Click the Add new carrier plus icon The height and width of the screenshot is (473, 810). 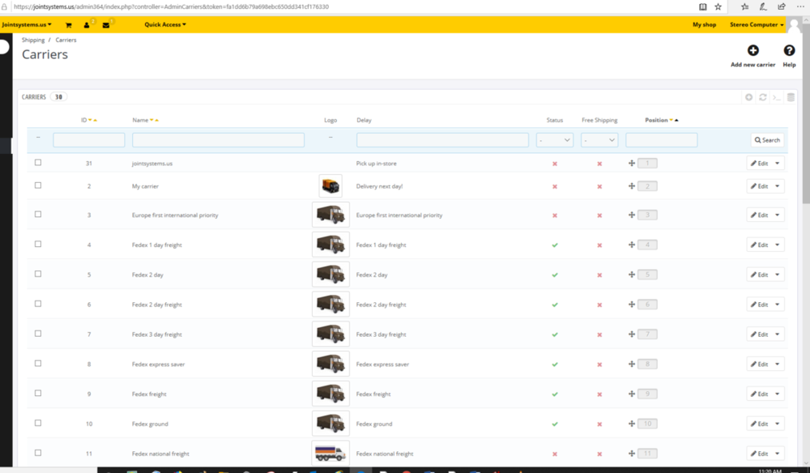tap(752, 51)
